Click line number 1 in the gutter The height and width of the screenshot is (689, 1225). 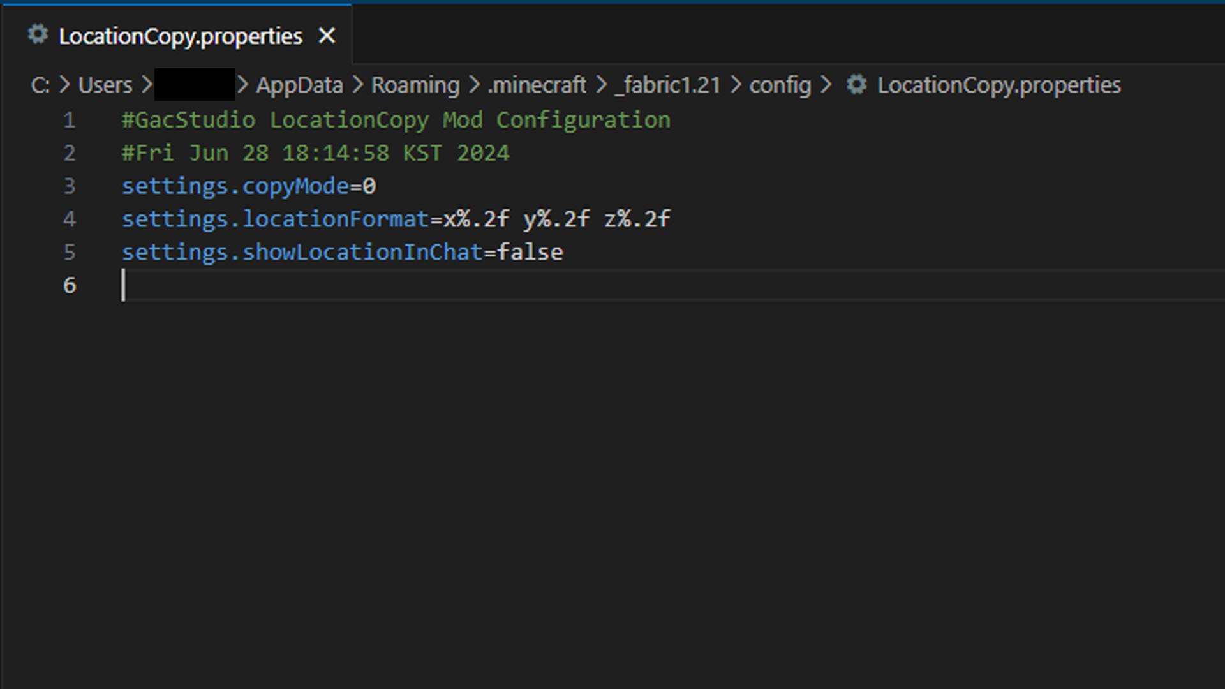click(x=69, y=120)
